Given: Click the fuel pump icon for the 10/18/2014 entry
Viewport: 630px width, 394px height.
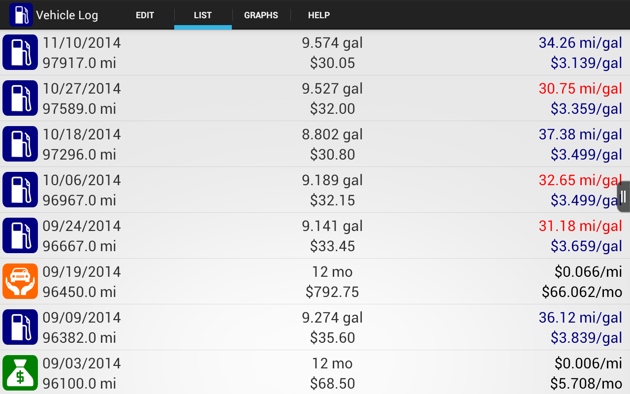Looking at the screenshot, I should tap(20, 143).
